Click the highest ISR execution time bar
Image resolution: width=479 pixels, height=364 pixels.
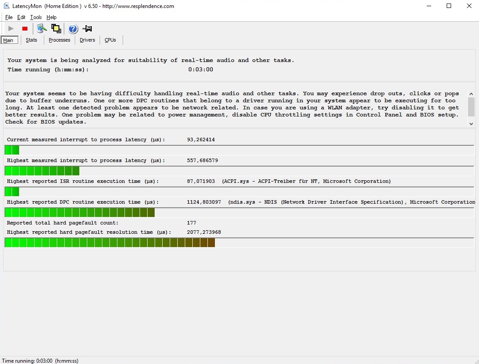(239, 191)
